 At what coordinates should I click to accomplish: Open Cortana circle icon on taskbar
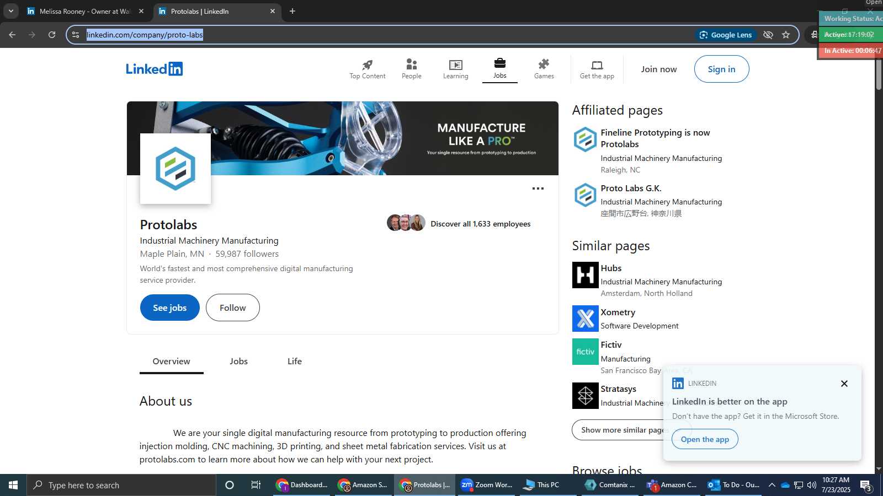[230, 485]
